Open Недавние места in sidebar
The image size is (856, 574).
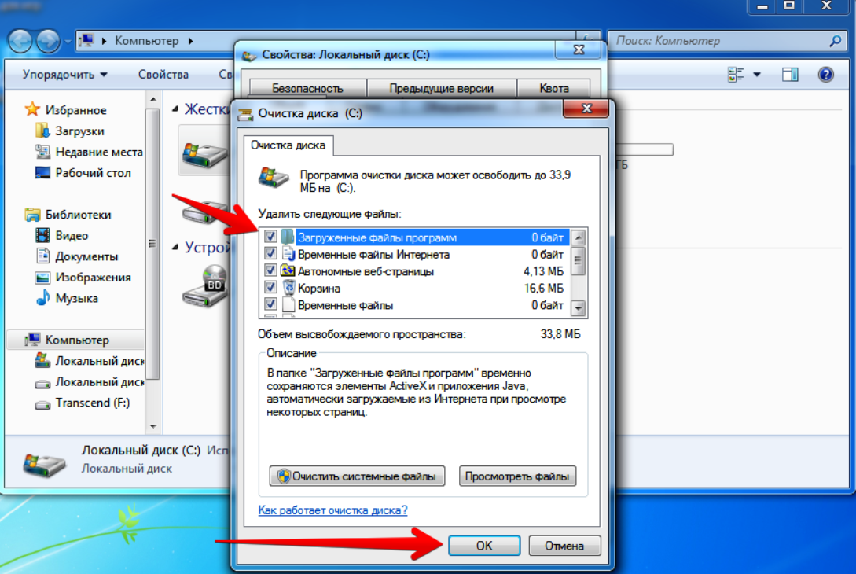89,152
